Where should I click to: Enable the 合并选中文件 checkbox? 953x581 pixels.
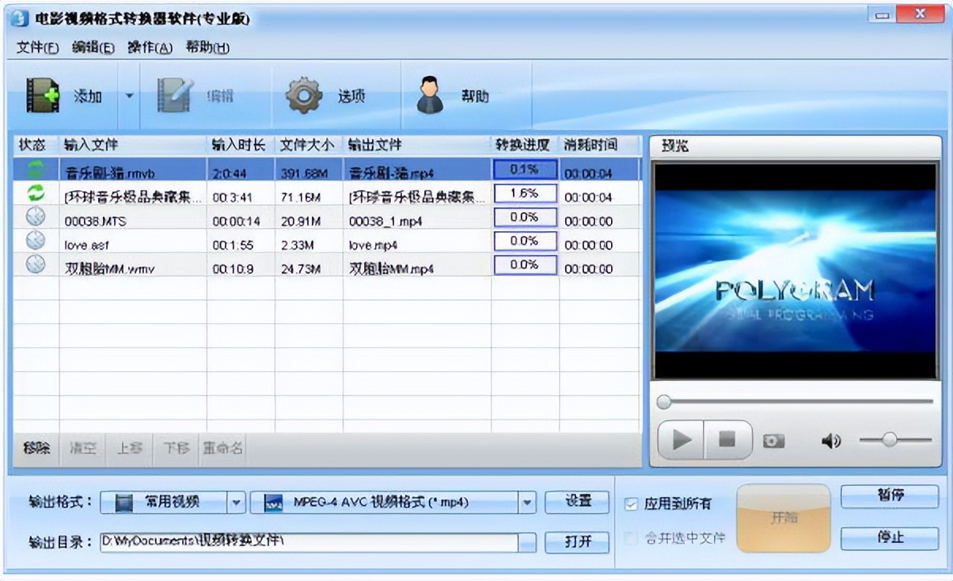(x=631, y=539)
